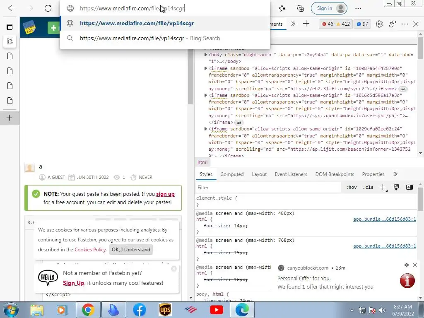Click the DevTools feedback people icon
Image resolution: width=424 pixels, height=318 pixels.
[x=393, y=24]
